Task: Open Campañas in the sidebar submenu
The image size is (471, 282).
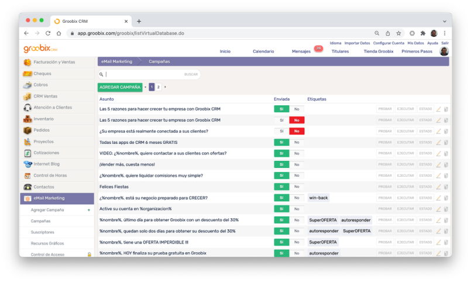Action: (40, 221)
